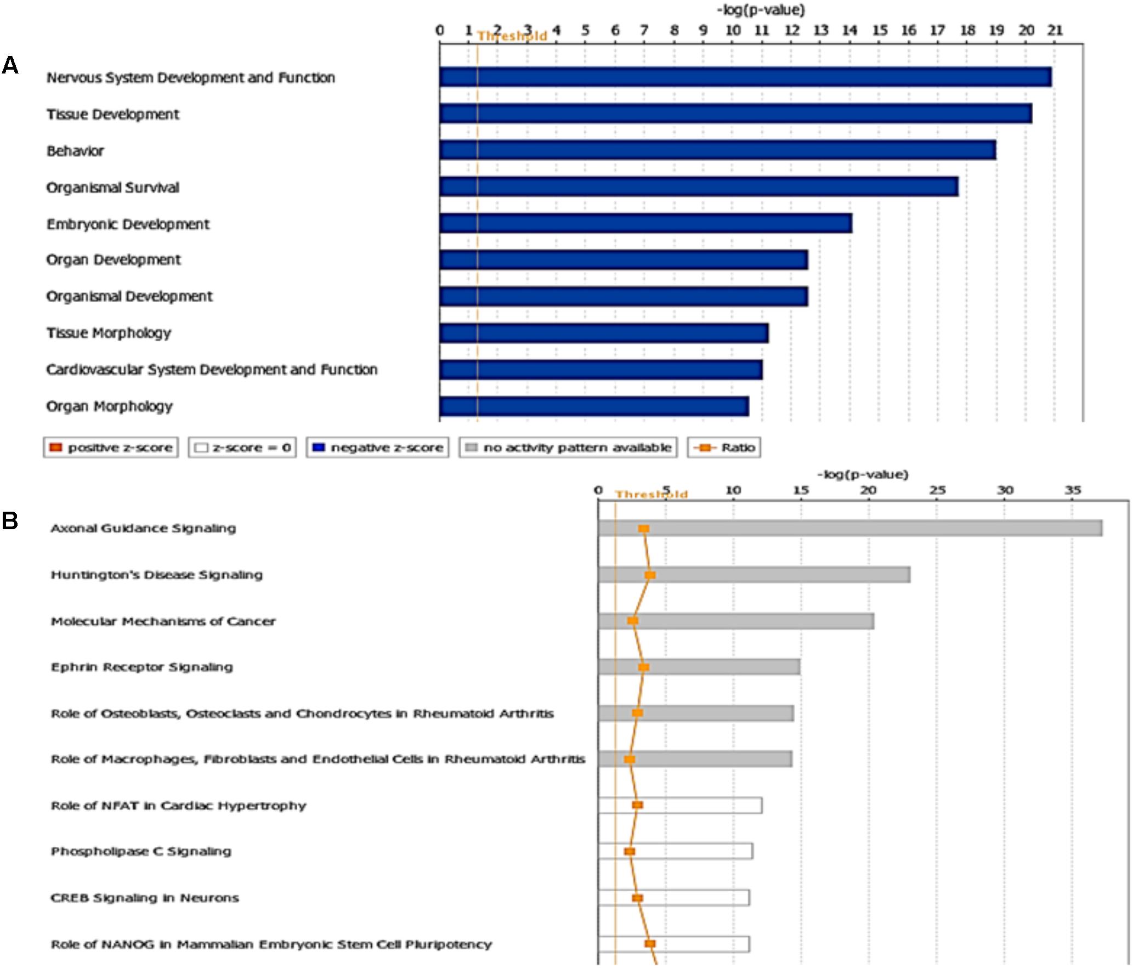This screenshot has width=1133, height=968.
Task: Click the Molecular Mechanisms of Cancer label
Action: coord(163,621)
